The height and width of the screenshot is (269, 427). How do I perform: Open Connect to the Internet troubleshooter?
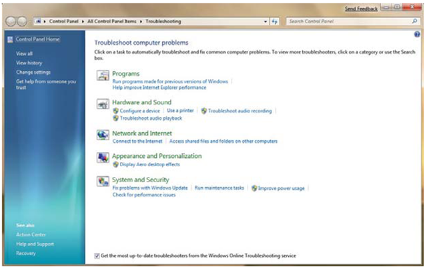(138, 142)
